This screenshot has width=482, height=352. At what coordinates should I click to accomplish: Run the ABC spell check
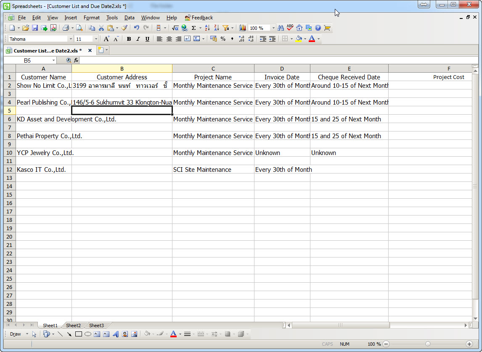coord(290,28)
